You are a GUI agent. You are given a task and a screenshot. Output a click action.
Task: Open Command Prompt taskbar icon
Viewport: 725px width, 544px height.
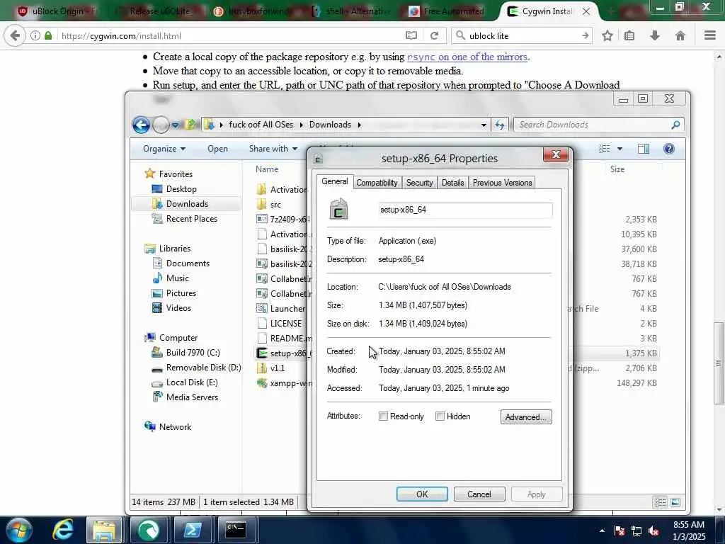pyautogui.click(x=236, y=530)
